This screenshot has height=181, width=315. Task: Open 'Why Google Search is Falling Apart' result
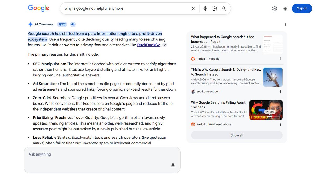pyautogui.click(x=219, y=105)
